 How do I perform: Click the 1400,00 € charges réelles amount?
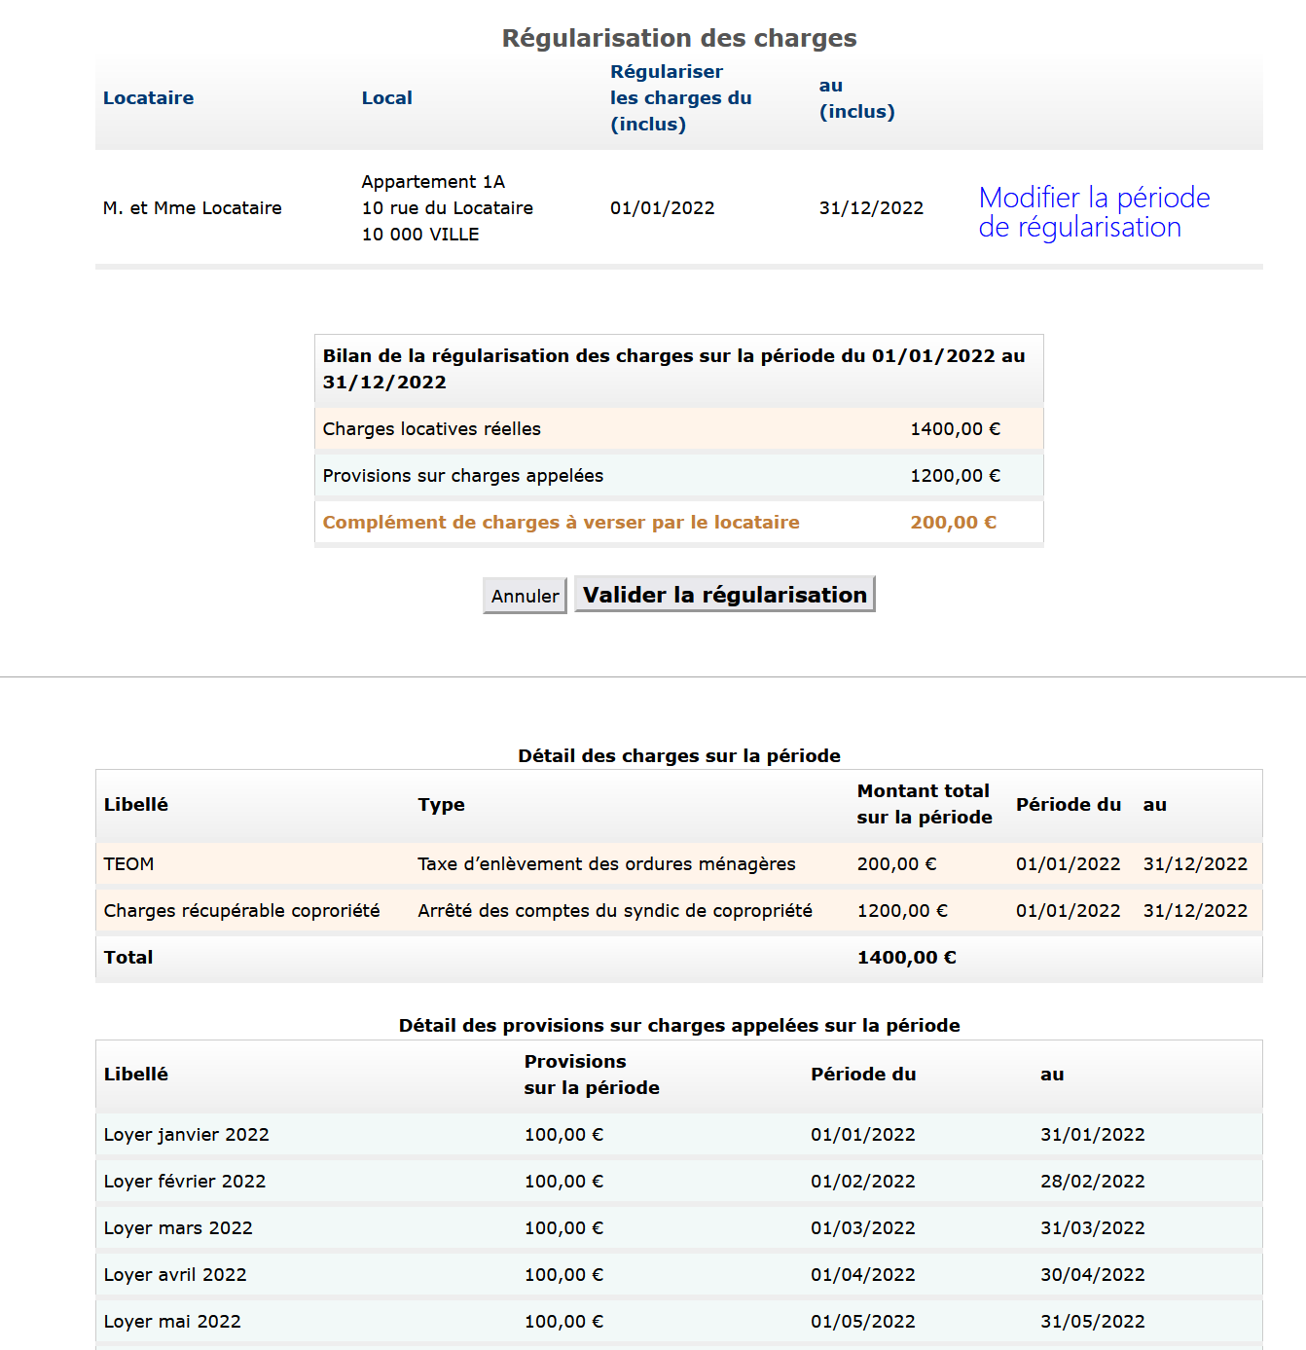point(956,429)
